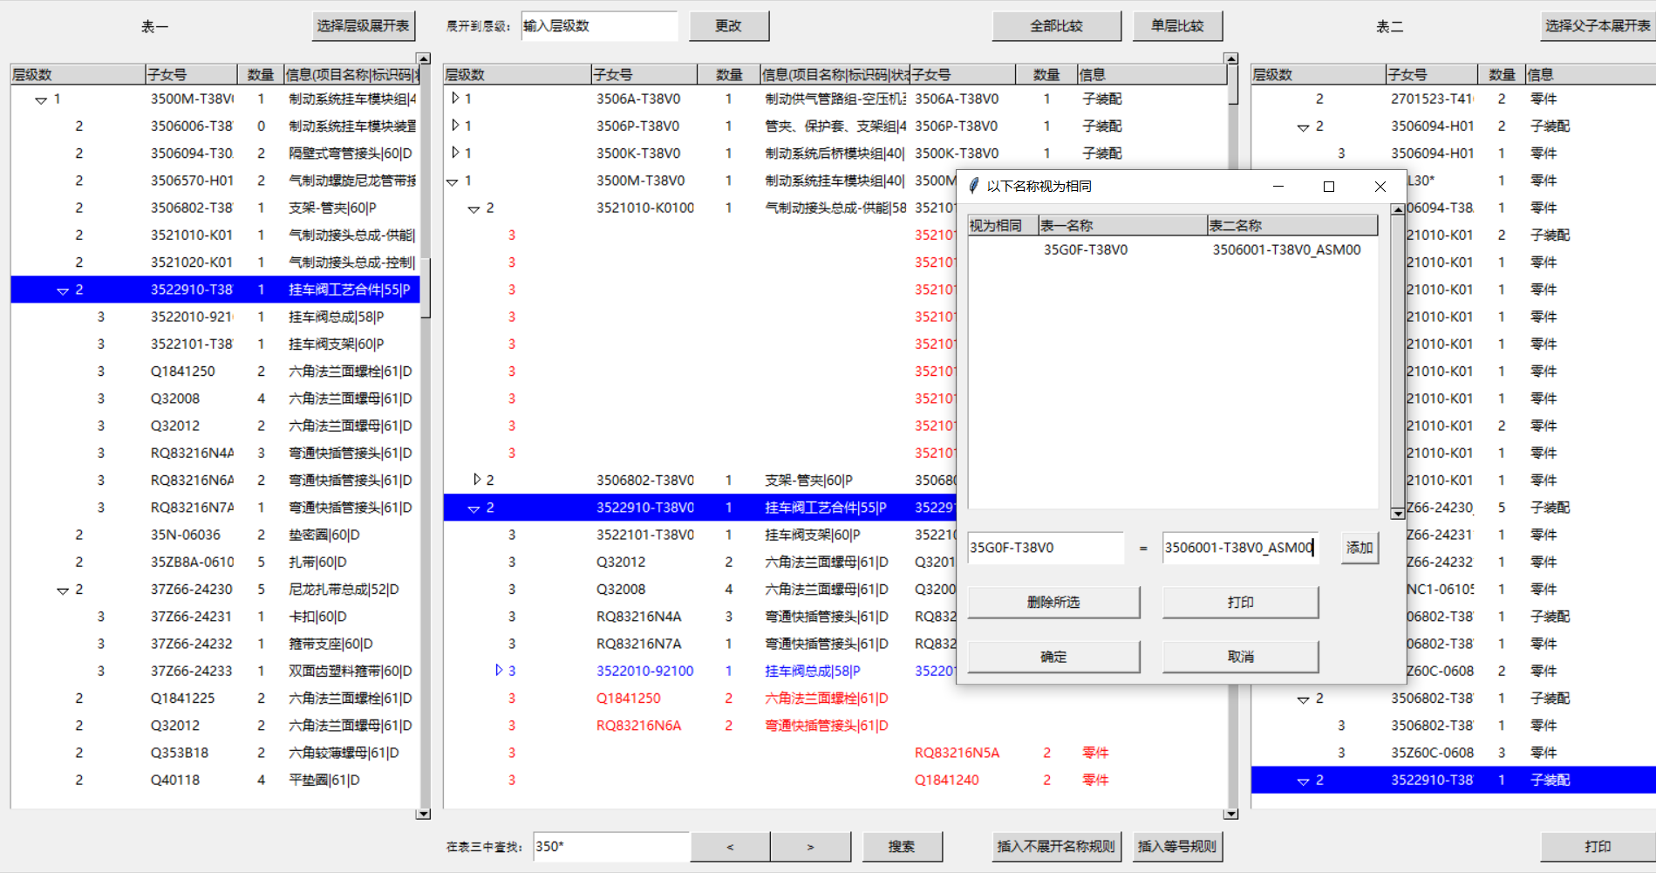Click the 单层比较 button
The height and width of the screenshot is (873, 1656).
pos(1177,25)
